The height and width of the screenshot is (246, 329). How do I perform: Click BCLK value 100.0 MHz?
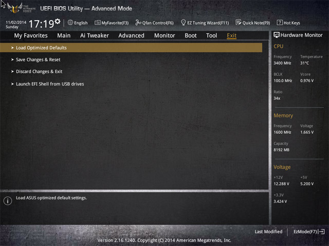point(283,80)
